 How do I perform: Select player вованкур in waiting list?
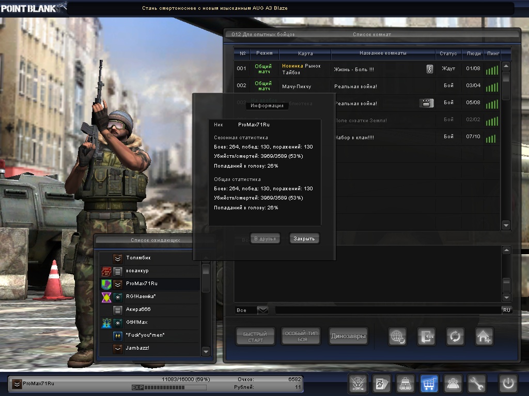pyautogui.click(x=150, y=271)
